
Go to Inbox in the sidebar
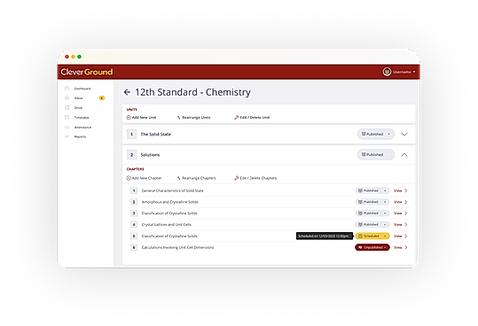(78, 98)
